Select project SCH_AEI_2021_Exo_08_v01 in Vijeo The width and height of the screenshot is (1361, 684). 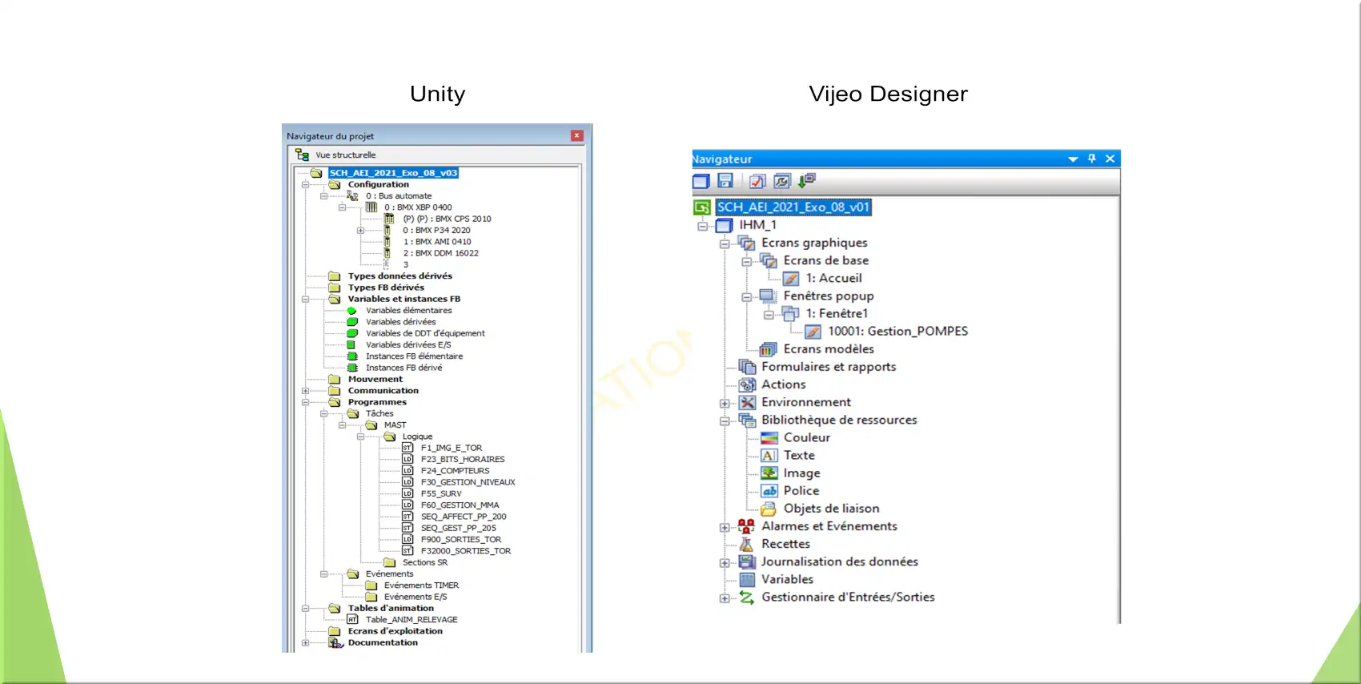click(793, 207)
